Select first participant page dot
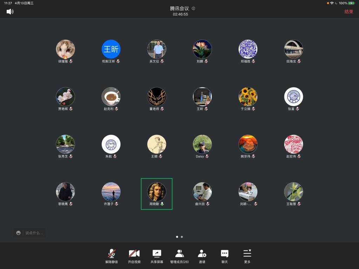 (x=177, y=237)
